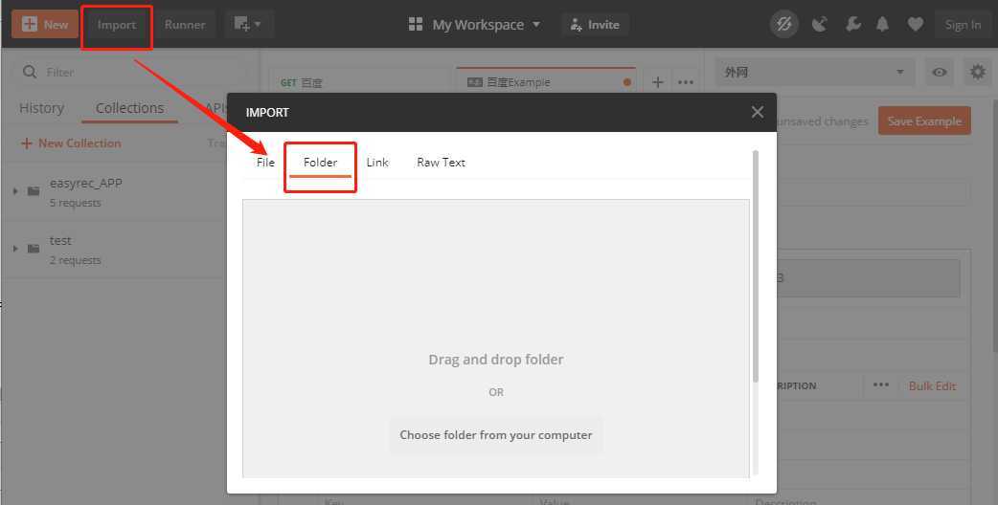Click Choose folder from your computer
Viewport: 998px width, 505px height.
coord(496,435)
